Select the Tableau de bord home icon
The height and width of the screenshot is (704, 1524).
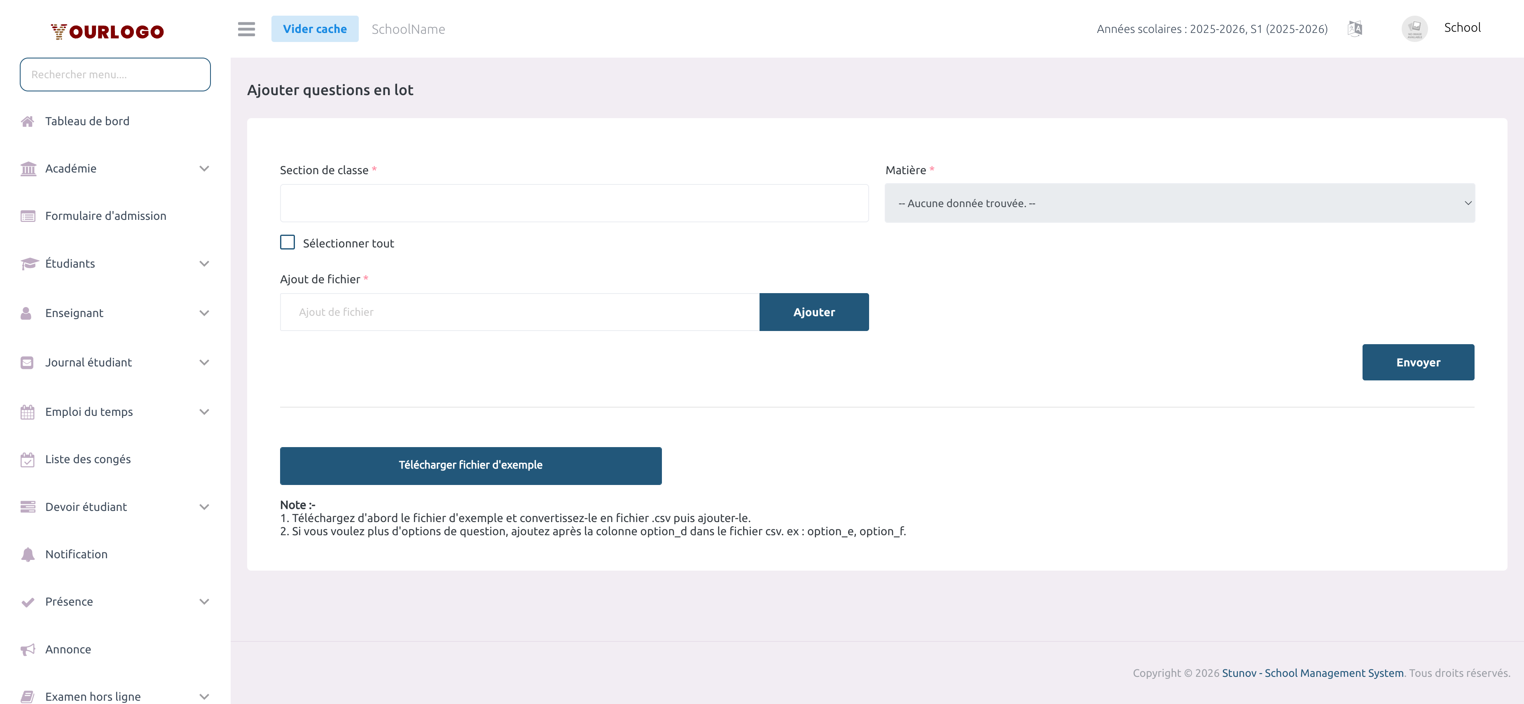click(x=28, y=121)
